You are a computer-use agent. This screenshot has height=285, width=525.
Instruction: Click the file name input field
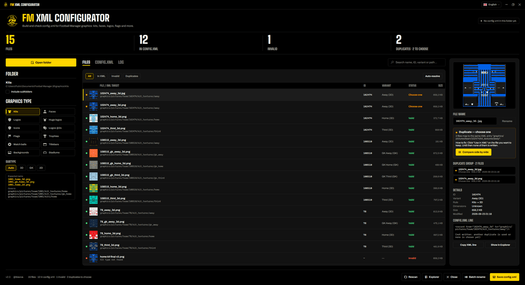pyautogui.click(x=475, y=121)
